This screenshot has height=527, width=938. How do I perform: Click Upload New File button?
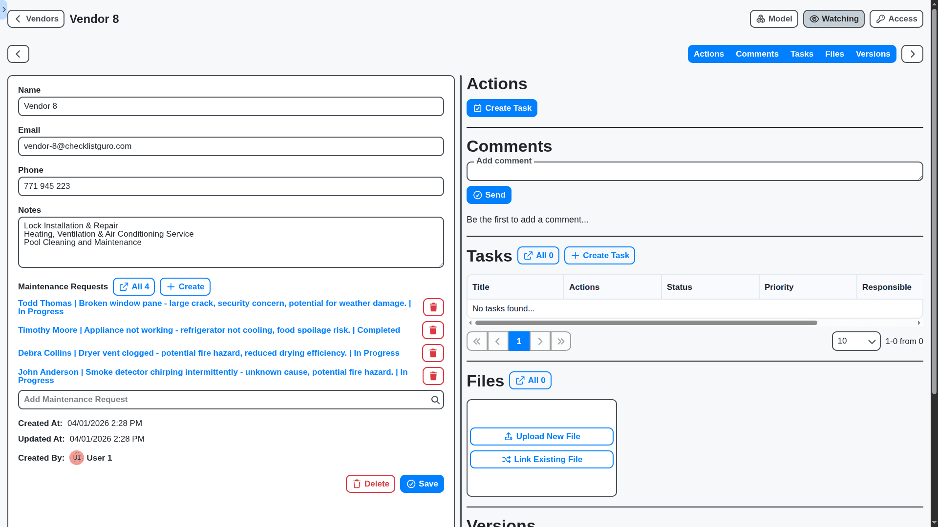[541, 437]
